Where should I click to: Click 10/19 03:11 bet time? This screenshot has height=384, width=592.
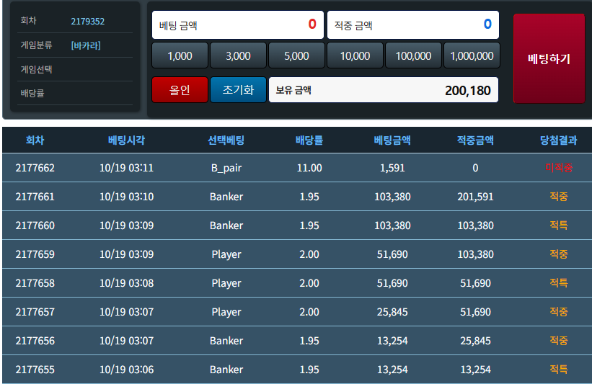pyautogui.click(x=126, y=167)
